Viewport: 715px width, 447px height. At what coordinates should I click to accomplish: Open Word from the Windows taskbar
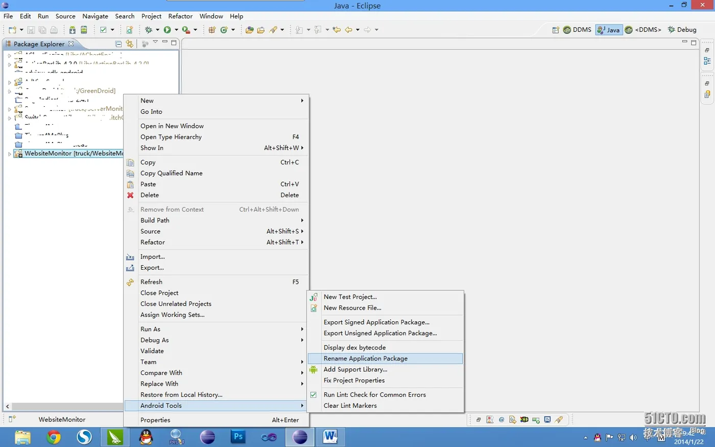[x=330, y=437]
